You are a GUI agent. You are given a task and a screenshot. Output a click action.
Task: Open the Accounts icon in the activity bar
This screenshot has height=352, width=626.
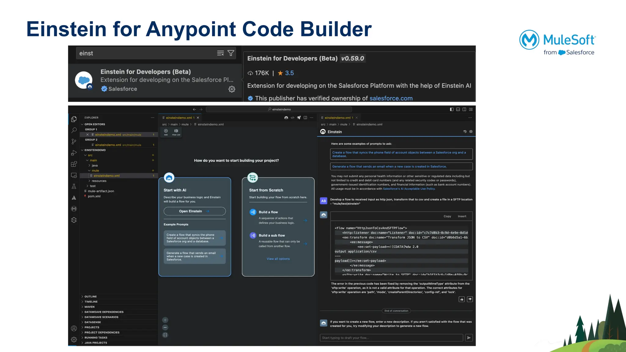(74, 328)
